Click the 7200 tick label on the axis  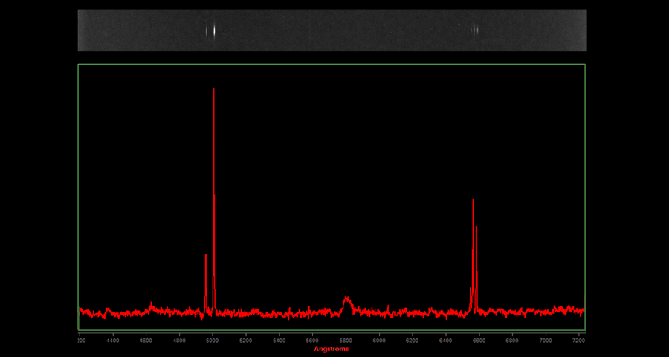[x=578, y=341]
